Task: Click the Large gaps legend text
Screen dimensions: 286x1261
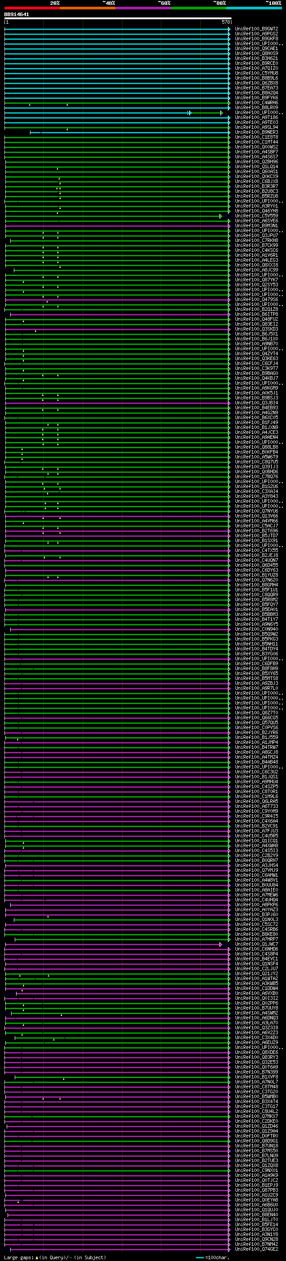Action: (55, 1257)
